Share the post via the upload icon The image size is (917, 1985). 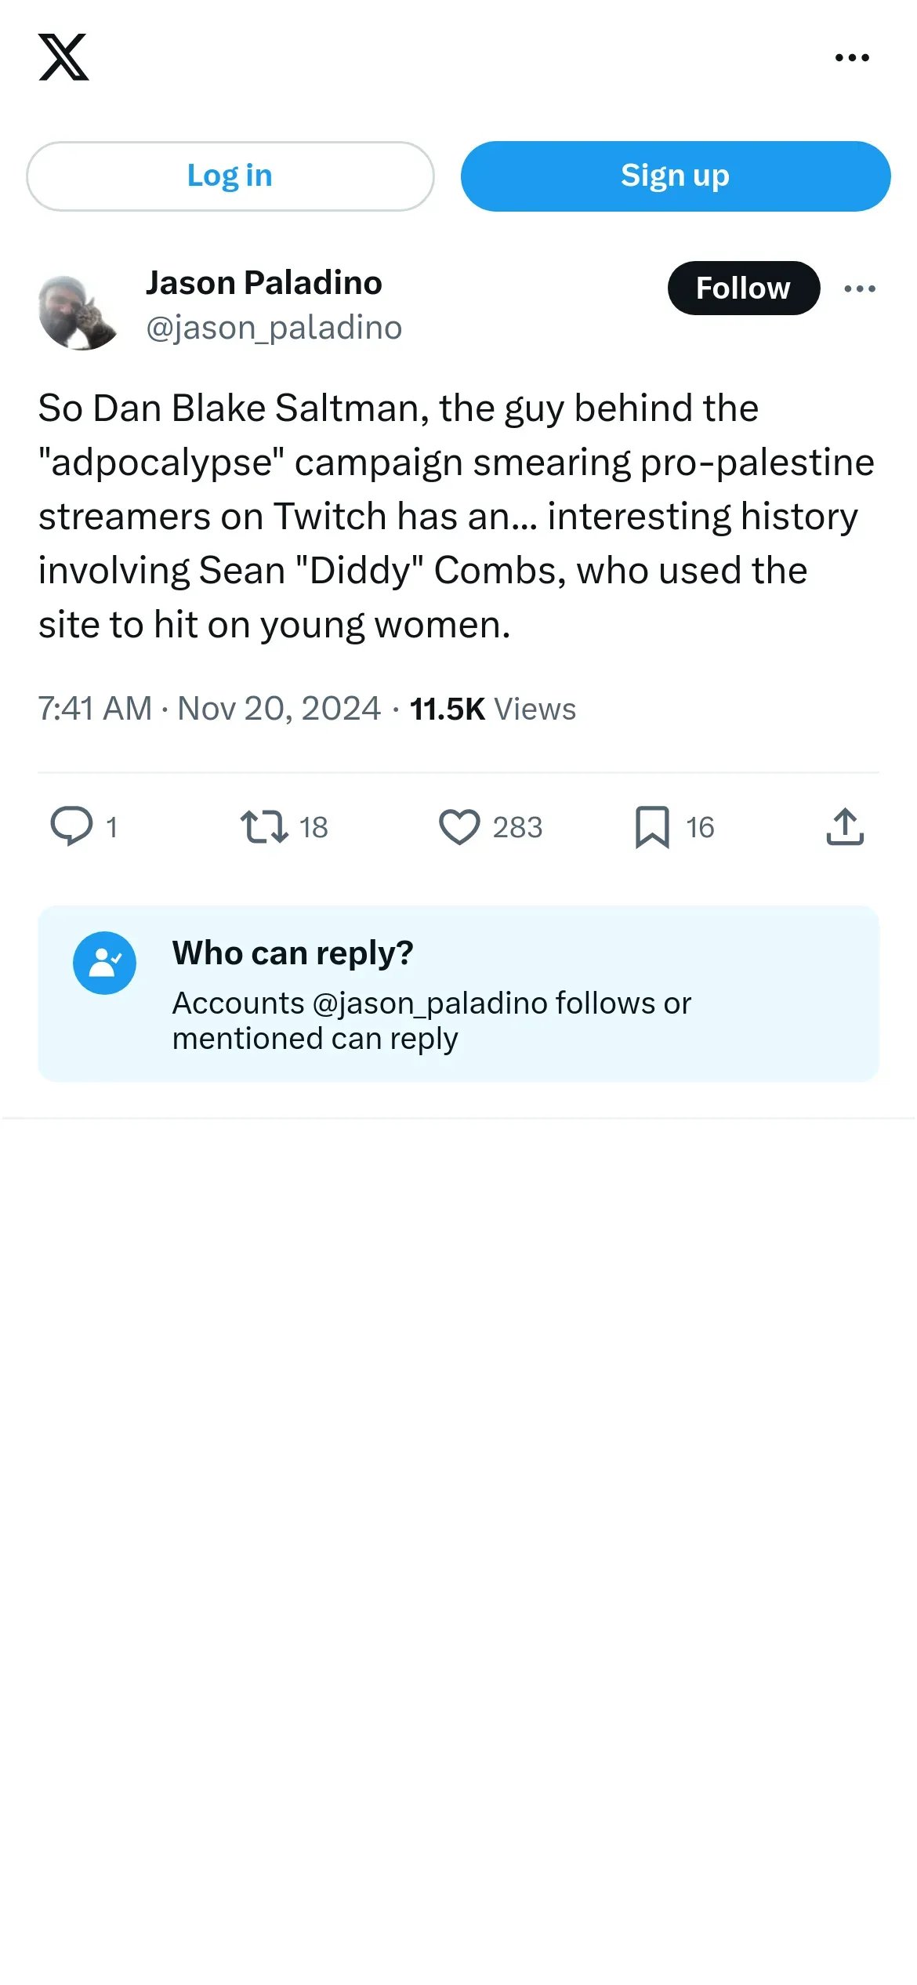pos(845,826)
